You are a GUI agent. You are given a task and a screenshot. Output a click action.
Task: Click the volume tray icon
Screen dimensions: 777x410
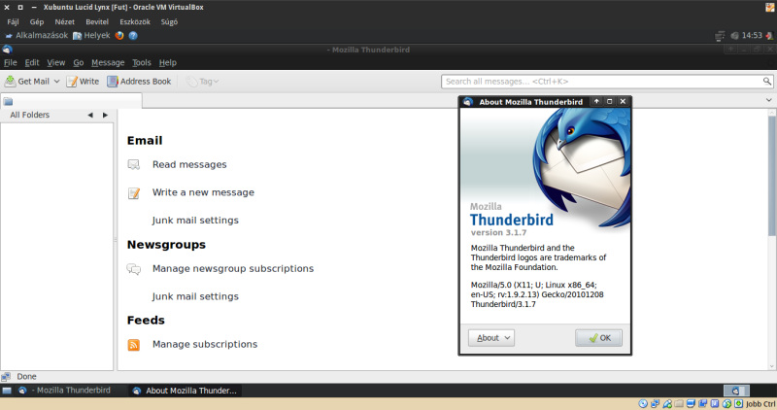734,36
